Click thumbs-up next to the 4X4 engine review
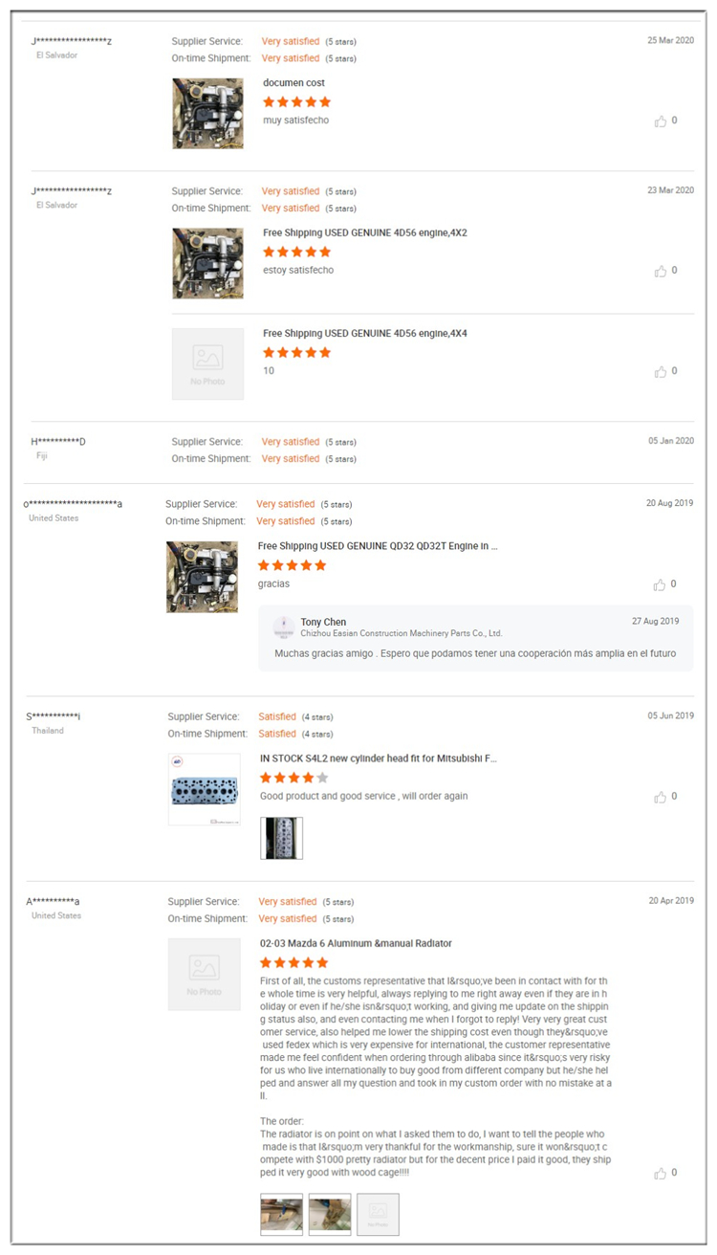 coord(661,372)
